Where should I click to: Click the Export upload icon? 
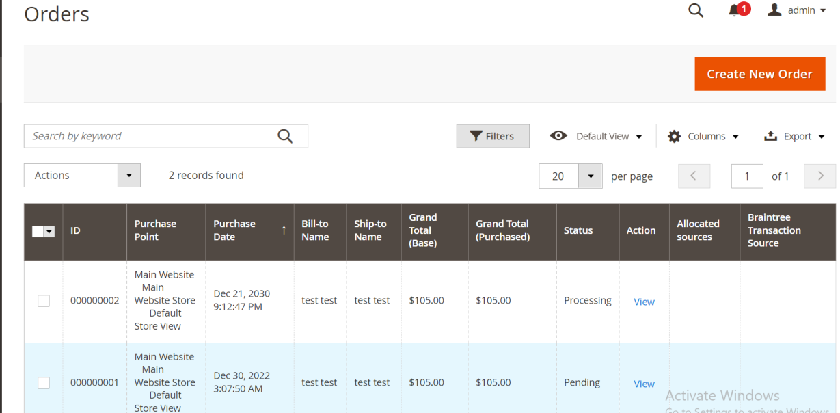[770, 136]
